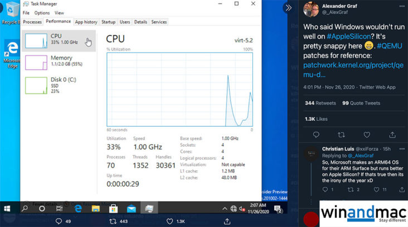Click the taskbar search magnifier icon
The height and width of the screenshot is (227, 408).
coord(25,209)
